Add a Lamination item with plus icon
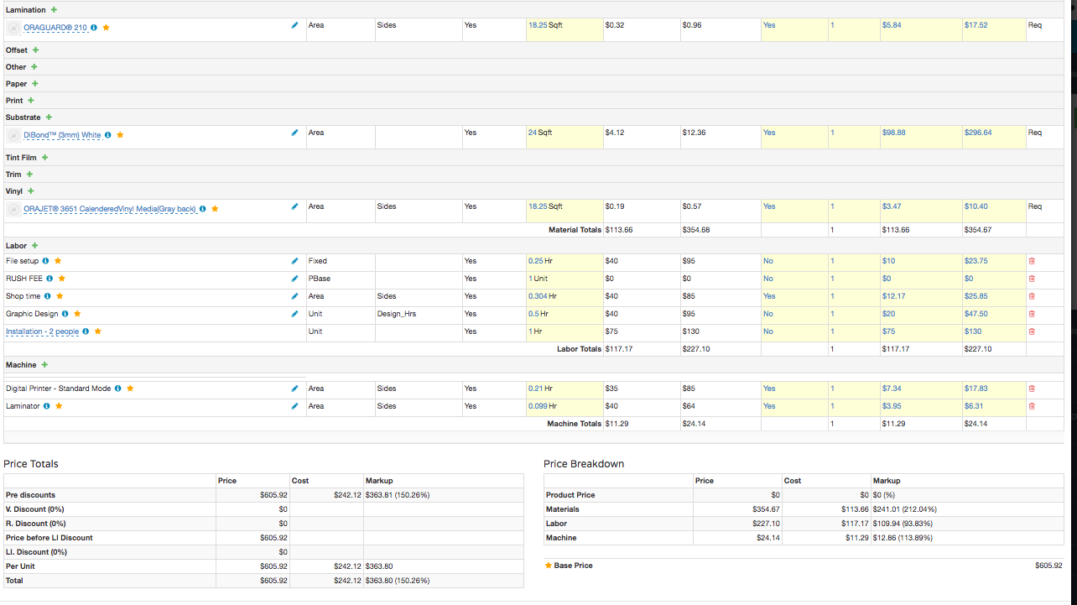The width and height of the screenshot is (1077, 605). pos(55,10)
